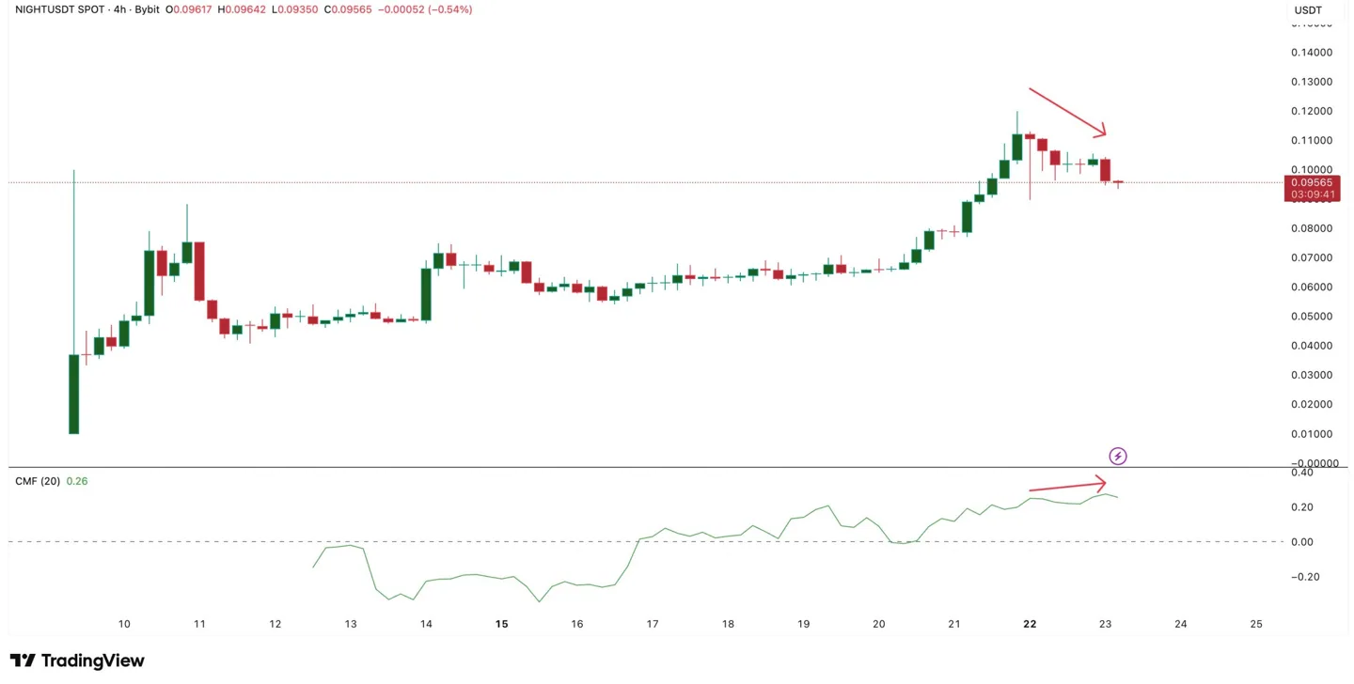Click the purple lightning bolt icon
This screenshot has width=1354, height=684.
tap(1118, 456)
